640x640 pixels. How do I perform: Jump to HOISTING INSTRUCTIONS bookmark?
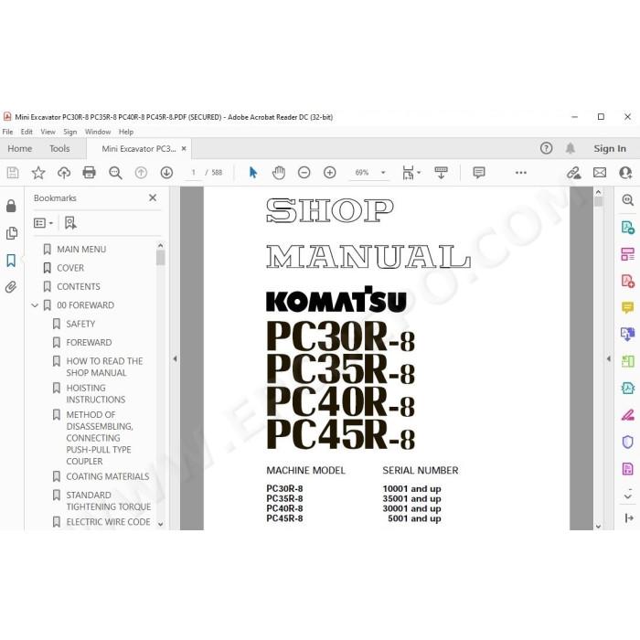click(96, 394)
